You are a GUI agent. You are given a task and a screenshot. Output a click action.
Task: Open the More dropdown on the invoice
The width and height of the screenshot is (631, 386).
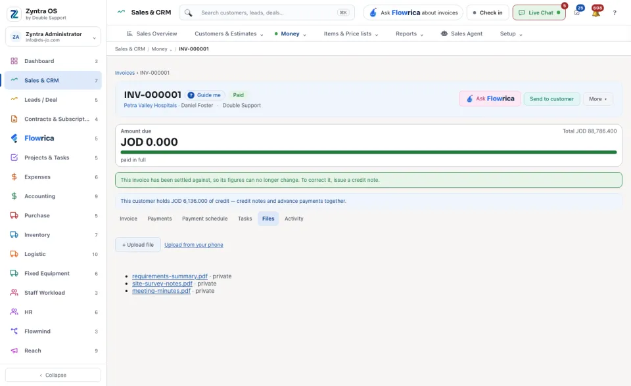point(598,99)
